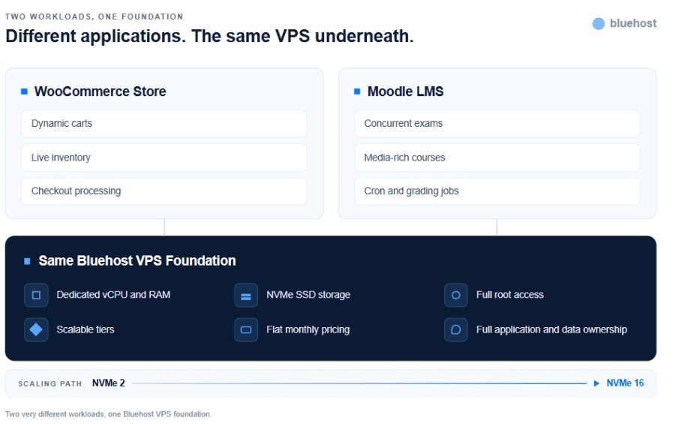This screenshot has height=424, width=673.
Task: Click the Bluehost logo circle
Action: tap(598, 23)
